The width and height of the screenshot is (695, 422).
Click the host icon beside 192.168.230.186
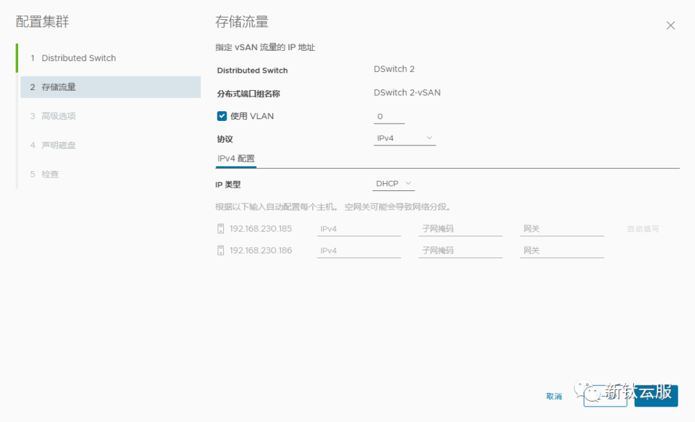[x=221, y=250]
